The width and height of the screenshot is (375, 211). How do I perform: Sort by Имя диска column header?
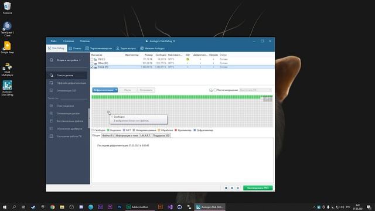tap(97, 55)
